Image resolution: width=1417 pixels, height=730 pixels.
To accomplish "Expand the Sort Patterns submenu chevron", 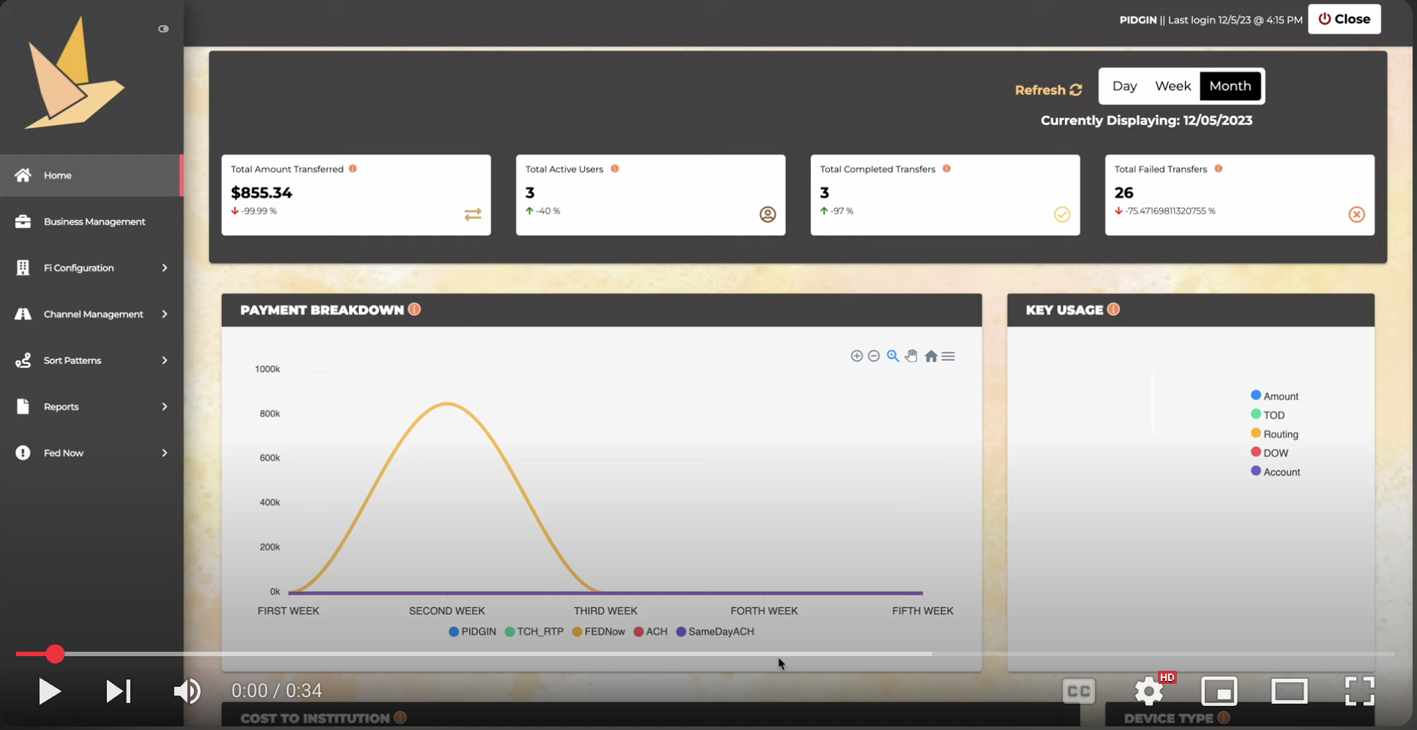I will [165, 360].
